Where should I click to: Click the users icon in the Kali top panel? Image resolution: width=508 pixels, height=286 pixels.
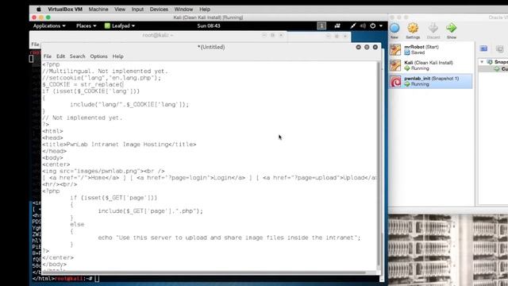click(x=337, y=25)
